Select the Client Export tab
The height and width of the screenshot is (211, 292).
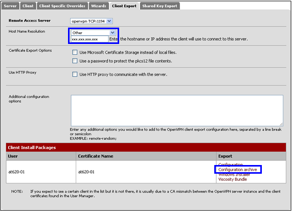point(124,6)
